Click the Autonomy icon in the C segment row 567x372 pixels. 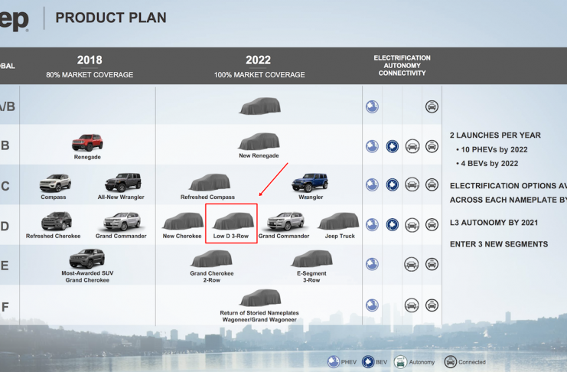412,184
